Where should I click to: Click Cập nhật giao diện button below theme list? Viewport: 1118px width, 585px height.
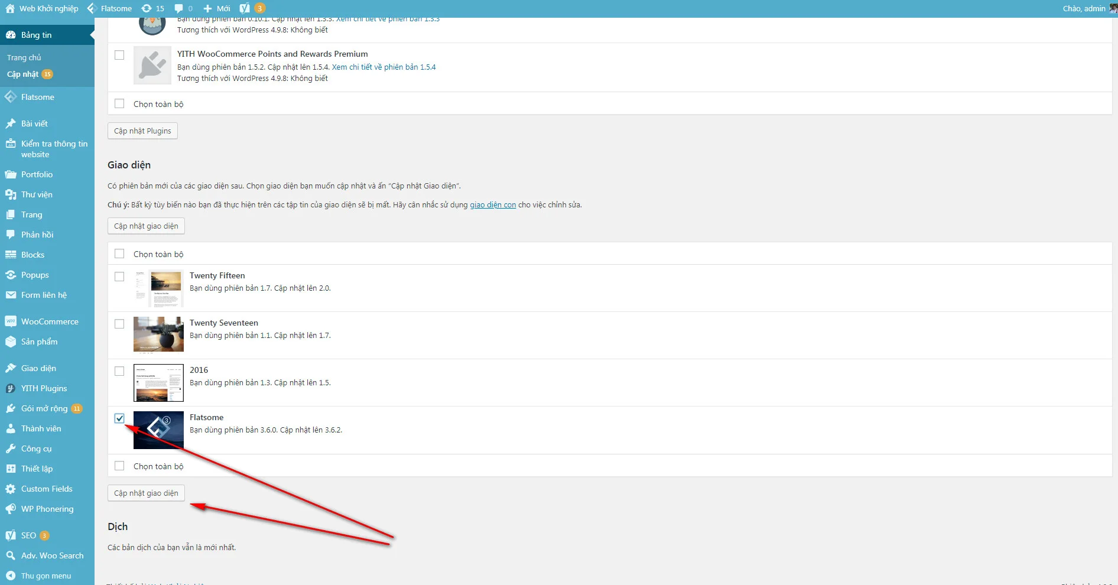146,493
